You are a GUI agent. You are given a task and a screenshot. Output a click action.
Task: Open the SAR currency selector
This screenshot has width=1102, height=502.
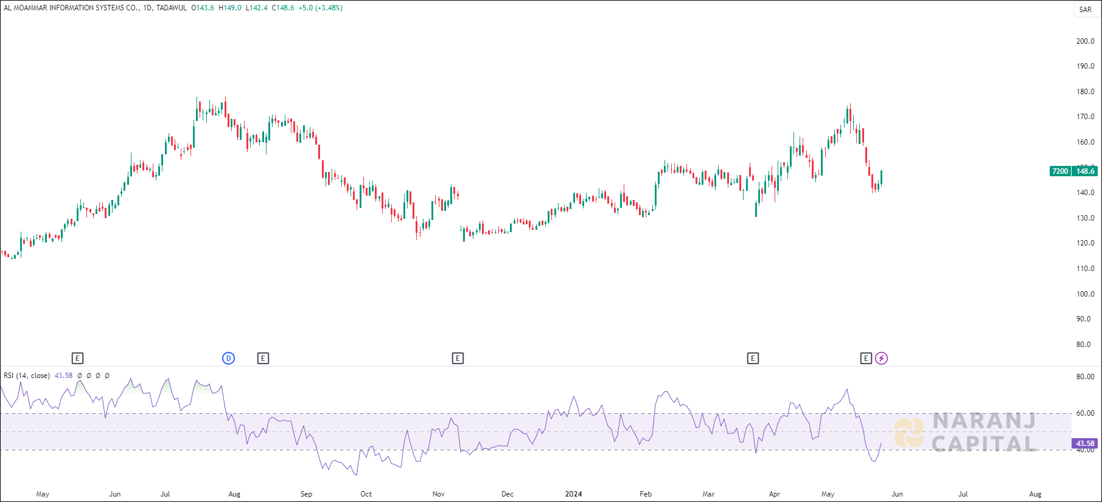pos(1086,10)
